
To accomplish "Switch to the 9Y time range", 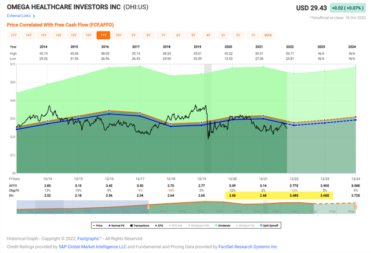I will click(133, 35).
